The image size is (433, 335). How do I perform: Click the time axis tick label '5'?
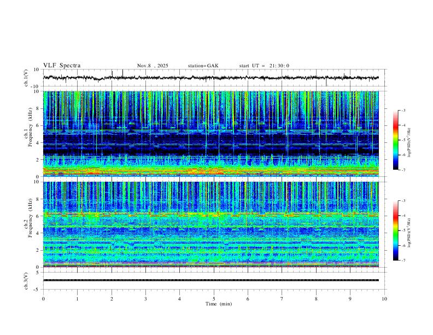(x=214, y=299)
